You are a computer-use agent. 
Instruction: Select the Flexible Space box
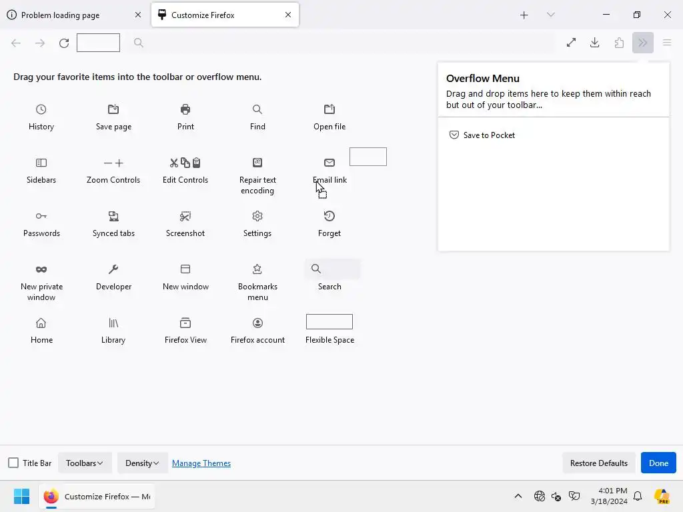pos(329,322)
